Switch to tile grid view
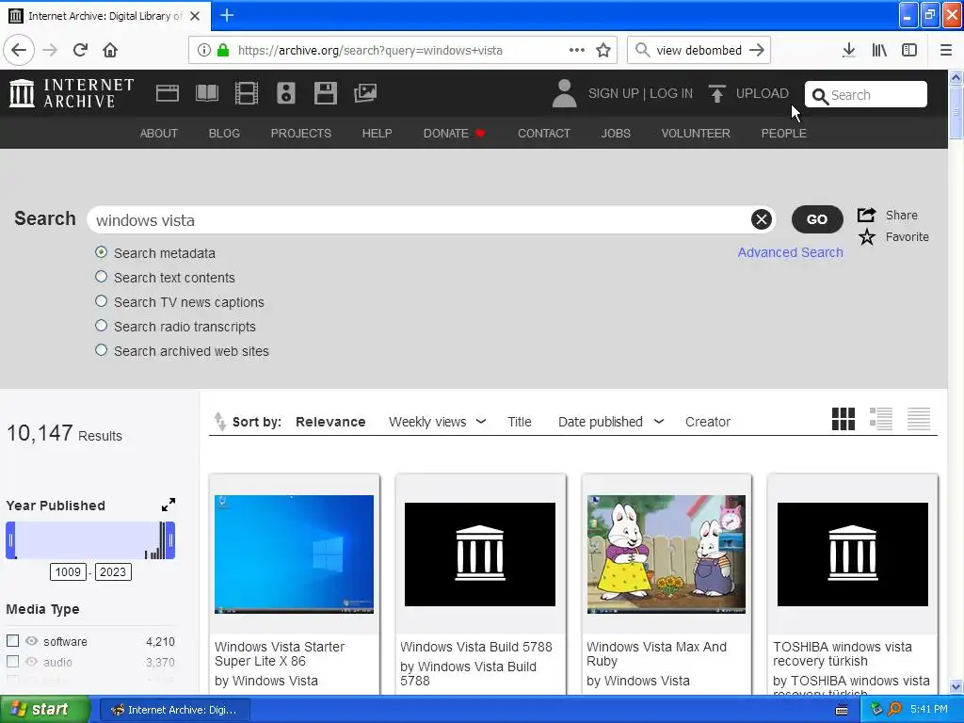 pyautogui.click(x=843, y=419)
